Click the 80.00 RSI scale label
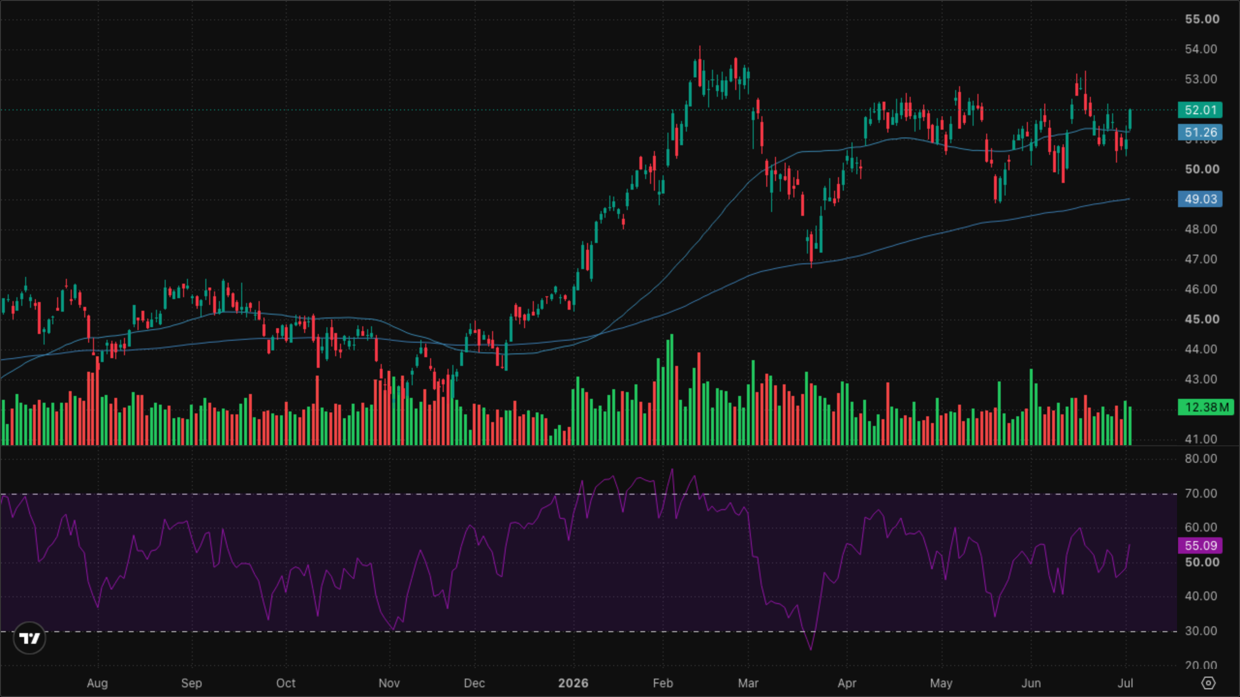The height and width of the screenshot is (697, 1240). point(1201,458)
